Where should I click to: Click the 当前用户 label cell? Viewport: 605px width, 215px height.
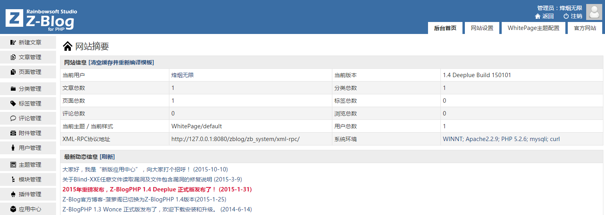[115, 75]
